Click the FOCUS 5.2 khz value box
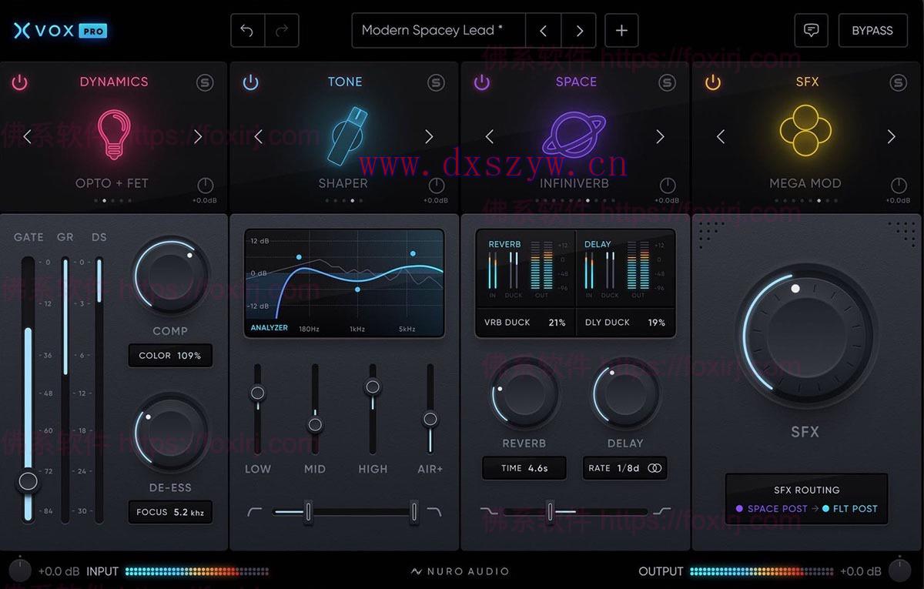The height and width of the screenshot is (589, 924). coord(170,512)
